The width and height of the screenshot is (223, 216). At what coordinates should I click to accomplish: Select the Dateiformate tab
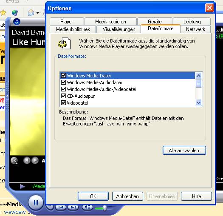(161, 28)
